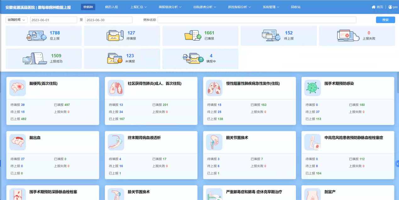Expand the 填报绩效分析 menu

click(170, 7)
